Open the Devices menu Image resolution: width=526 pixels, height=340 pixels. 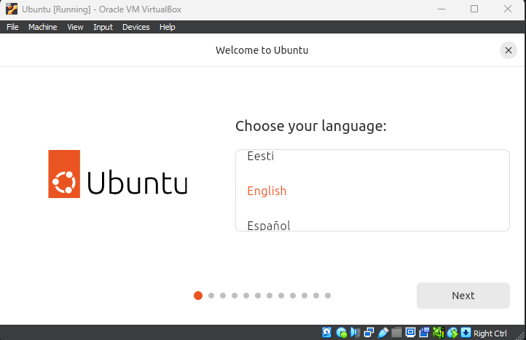click(x=136, y=27)
